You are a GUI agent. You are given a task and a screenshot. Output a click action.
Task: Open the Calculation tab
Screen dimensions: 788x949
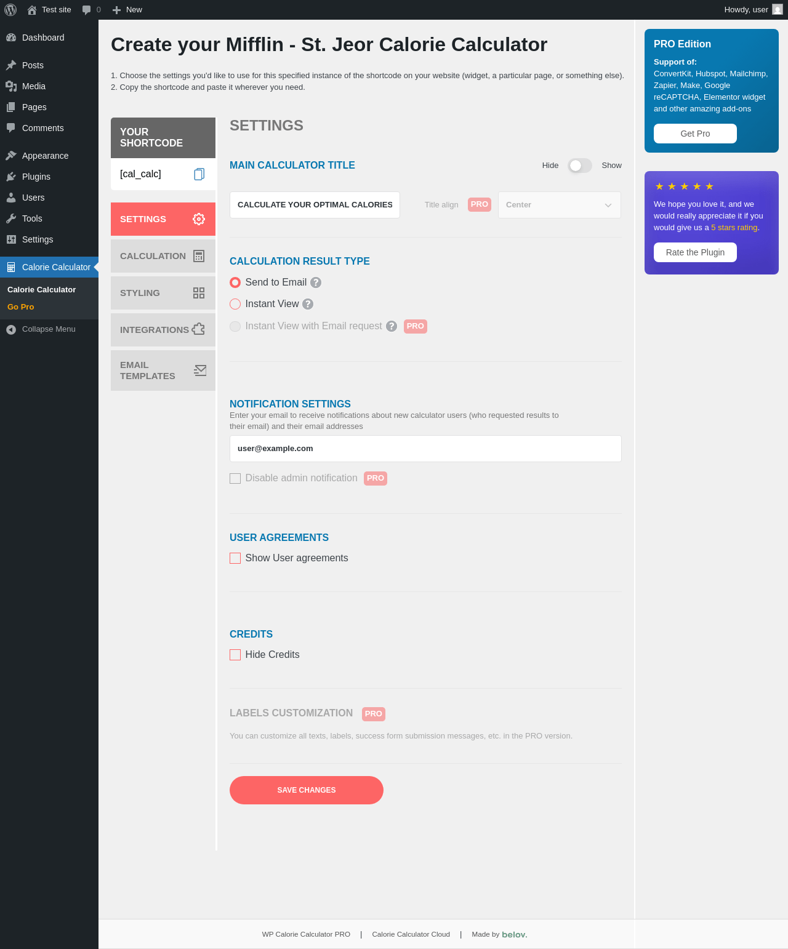(163, 256)
